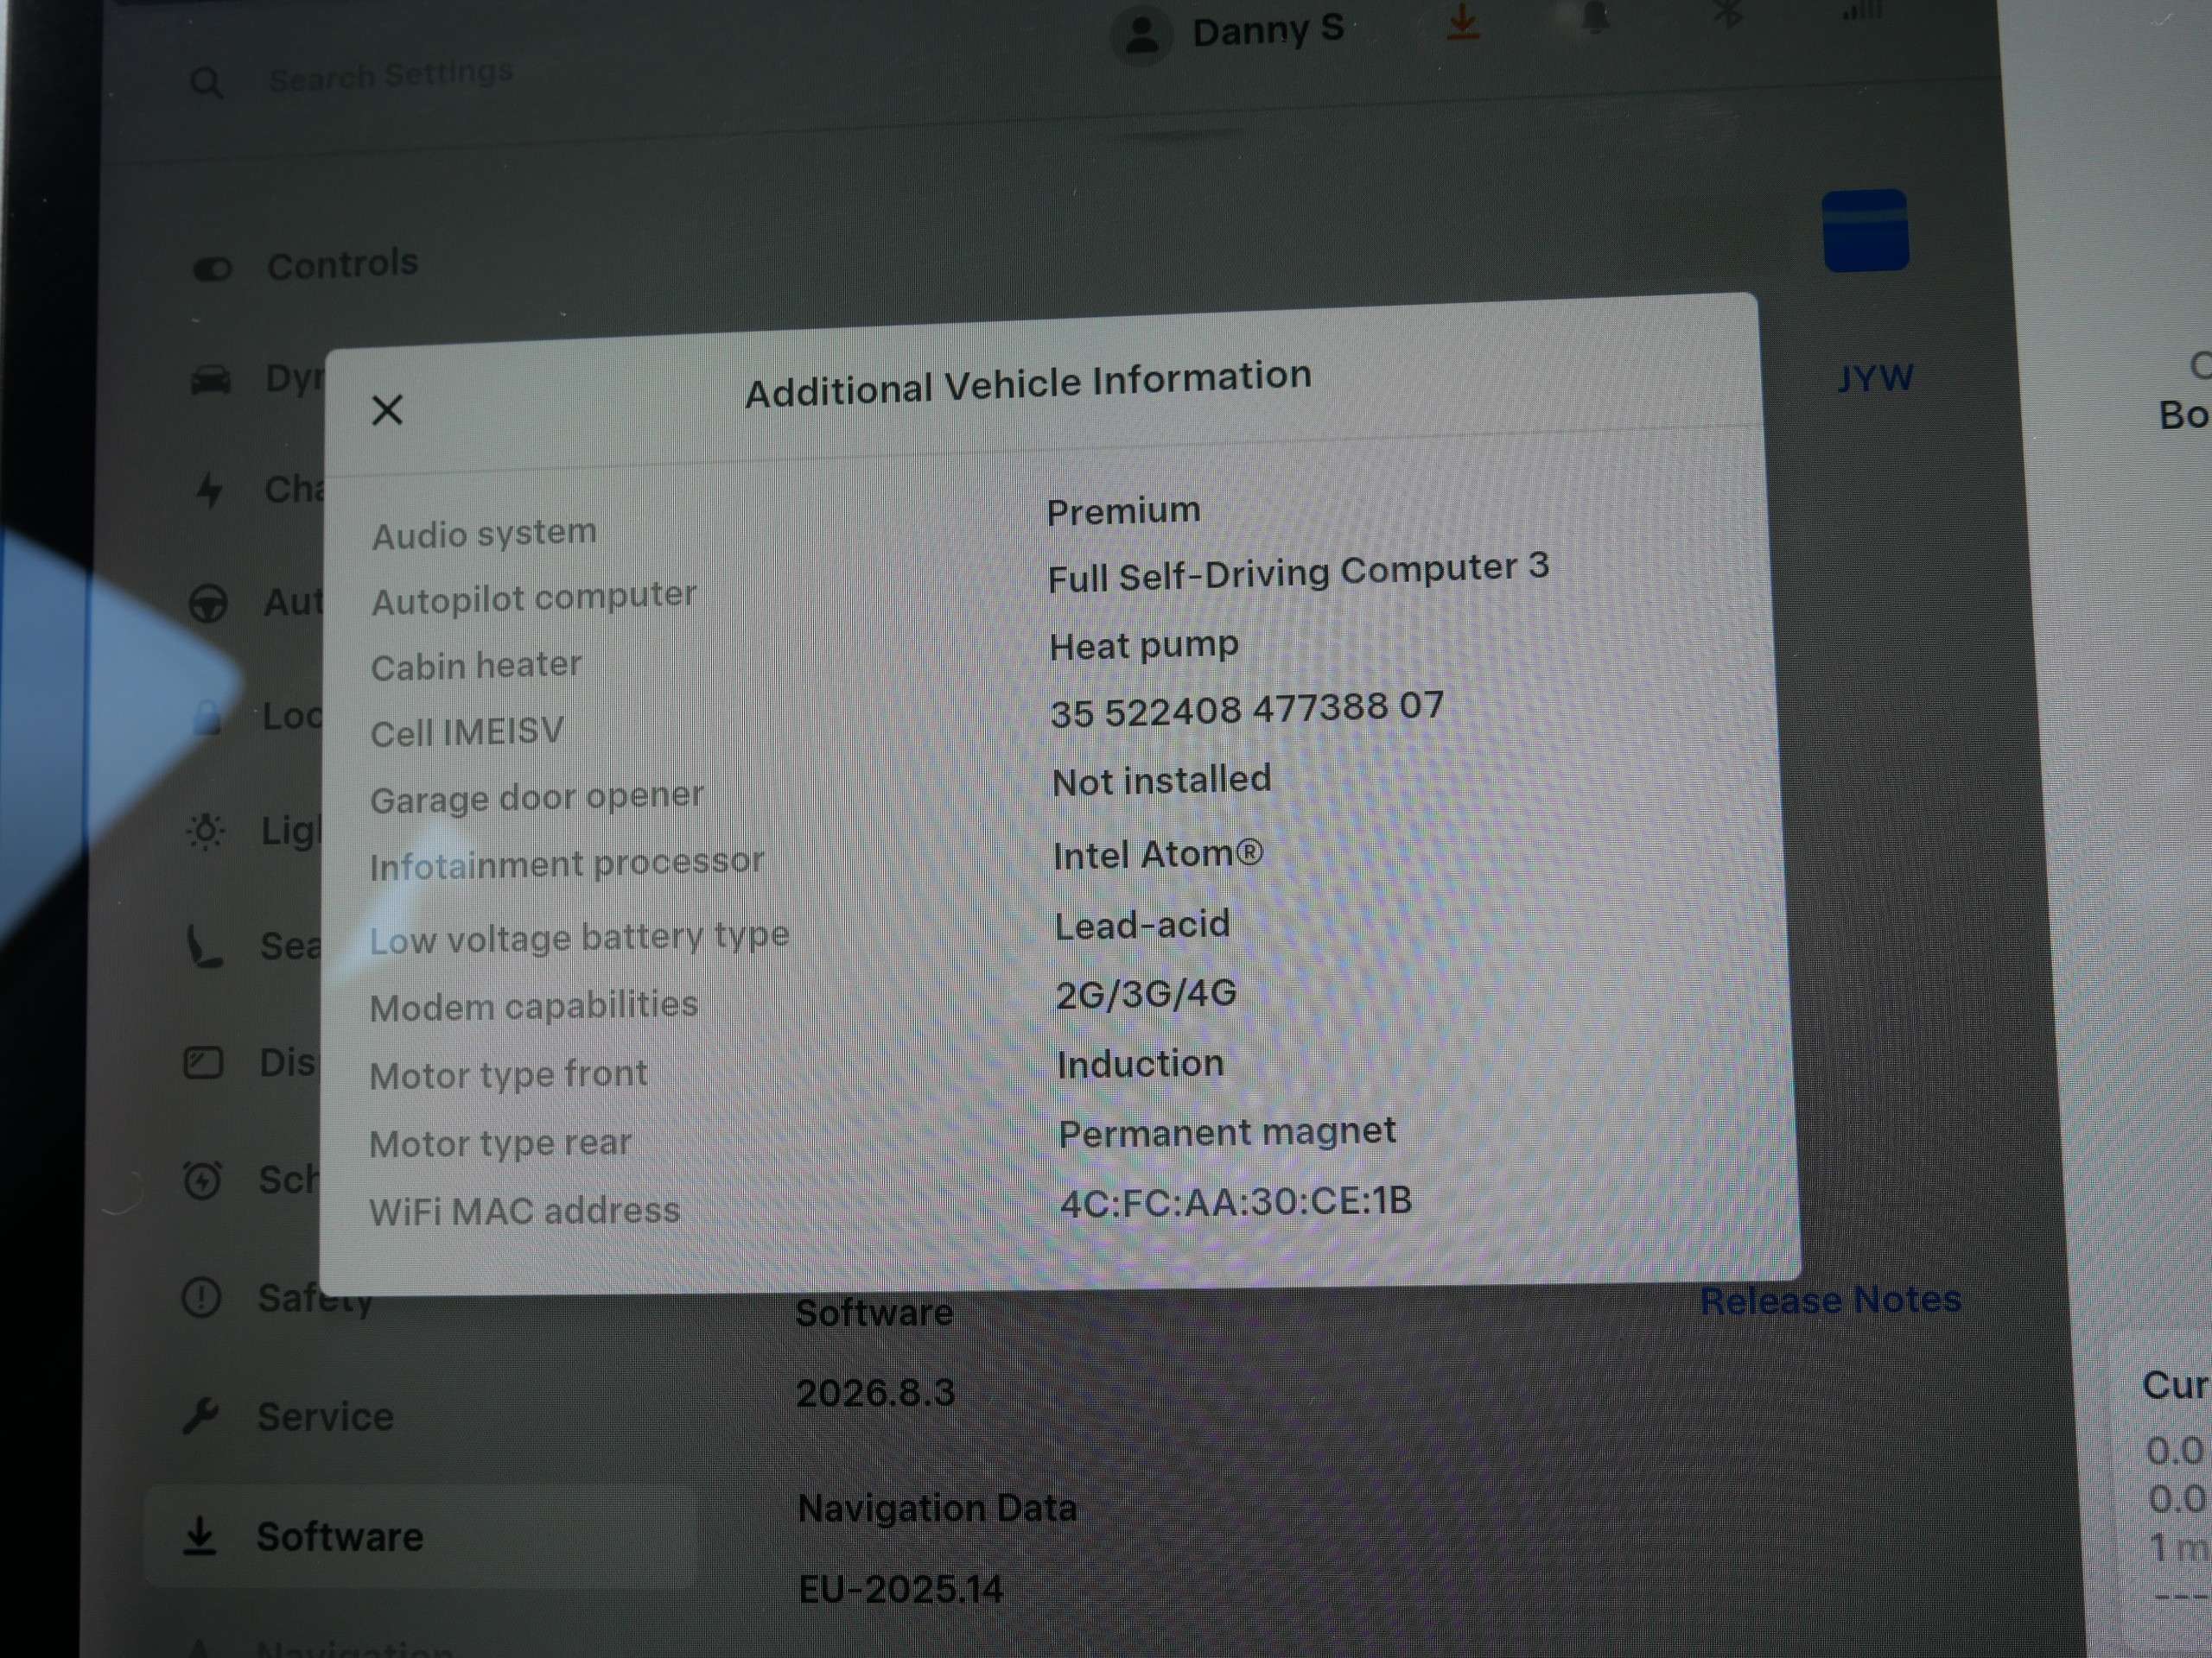This screenshot has width=2212, height=1658.
Task: Click the Display screen icon
Action: coord(203,1062)
